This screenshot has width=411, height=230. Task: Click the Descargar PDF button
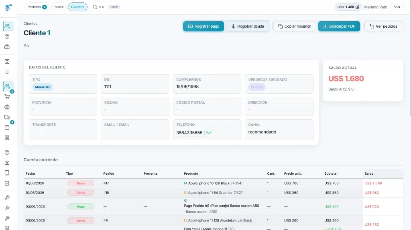pyautogui.click(x=339, y=26)
